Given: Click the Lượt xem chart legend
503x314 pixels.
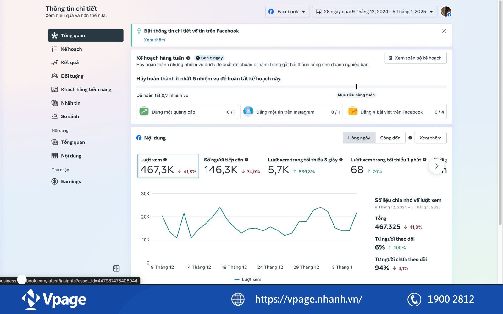Looking at the screenshot, I should pyautogui.click(x=248, y=279).
